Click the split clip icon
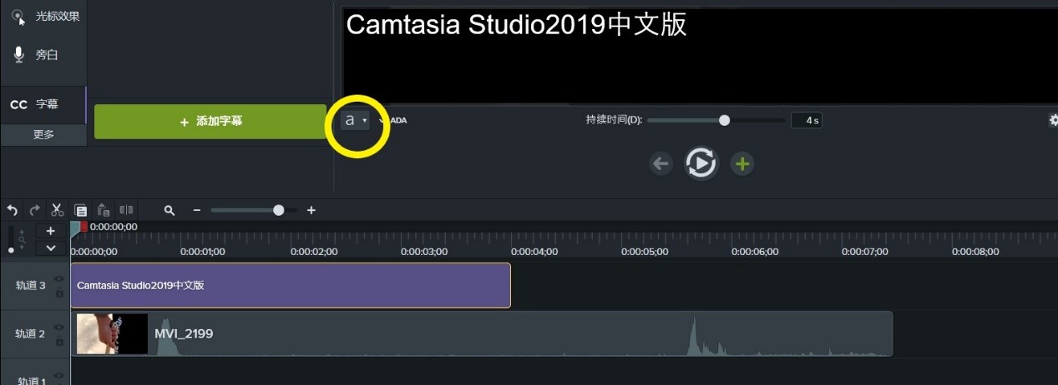The image size is (1058, 385). point(126,211)
